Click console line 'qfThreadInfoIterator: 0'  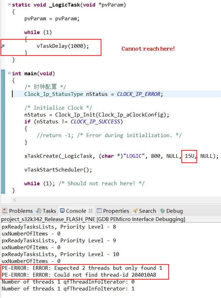(68, 282)
